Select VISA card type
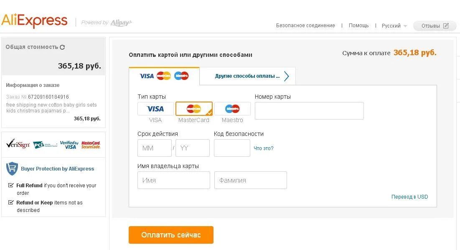 (x=155, y=109)
